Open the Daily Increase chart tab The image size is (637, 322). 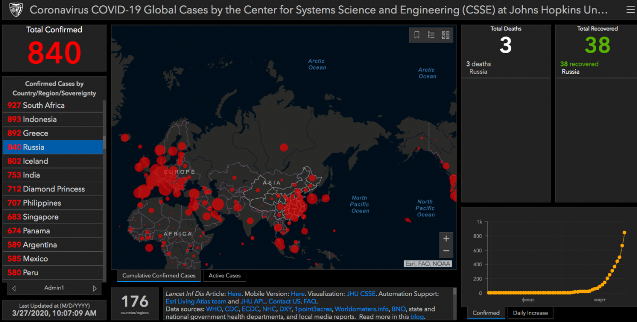click(x=529, y=313)
